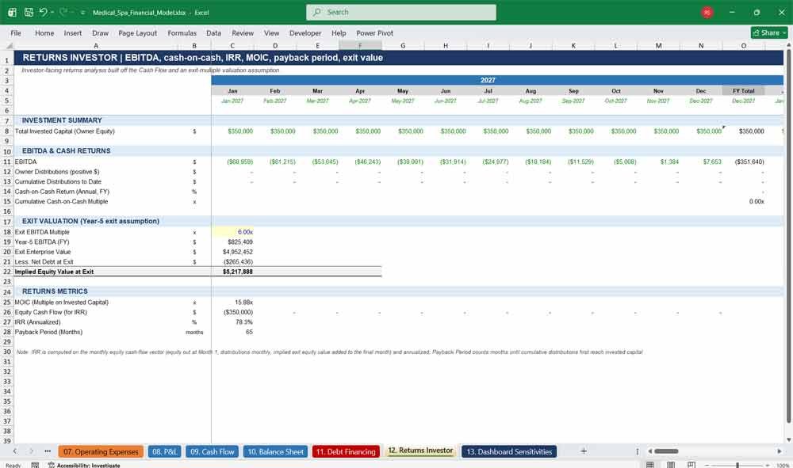Open the View ribbon tab
This screenshot has height=468, width=793.
coord(271,32)
